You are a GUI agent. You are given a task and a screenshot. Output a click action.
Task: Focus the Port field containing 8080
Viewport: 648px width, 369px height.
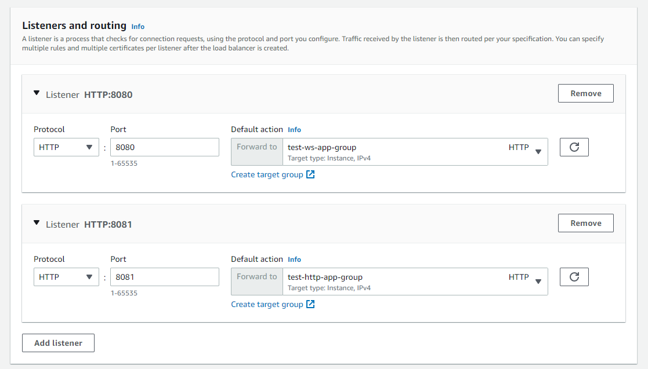[x=164, y=147]
